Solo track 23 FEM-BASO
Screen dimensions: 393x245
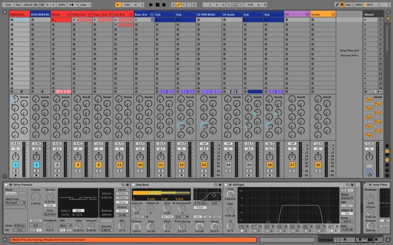click(x=204, y=171)
